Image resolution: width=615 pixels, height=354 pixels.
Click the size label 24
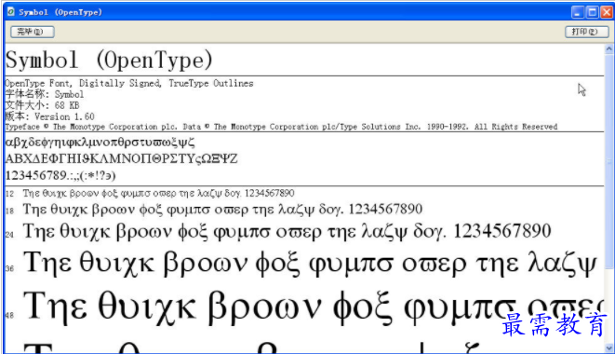pos(10,235)
